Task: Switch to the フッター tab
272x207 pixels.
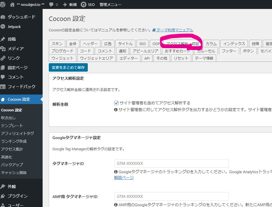Action: [x=229, y=51]
